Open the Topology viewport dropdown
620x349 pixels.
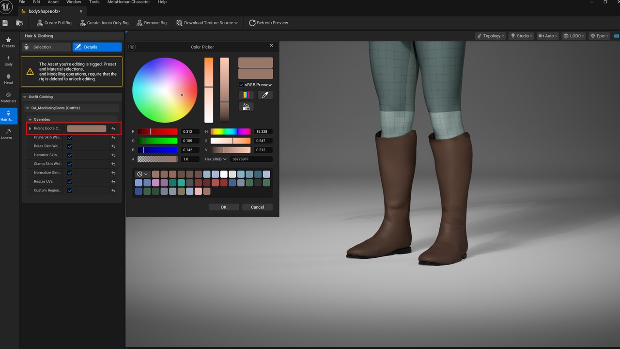[x=490, y=36]
